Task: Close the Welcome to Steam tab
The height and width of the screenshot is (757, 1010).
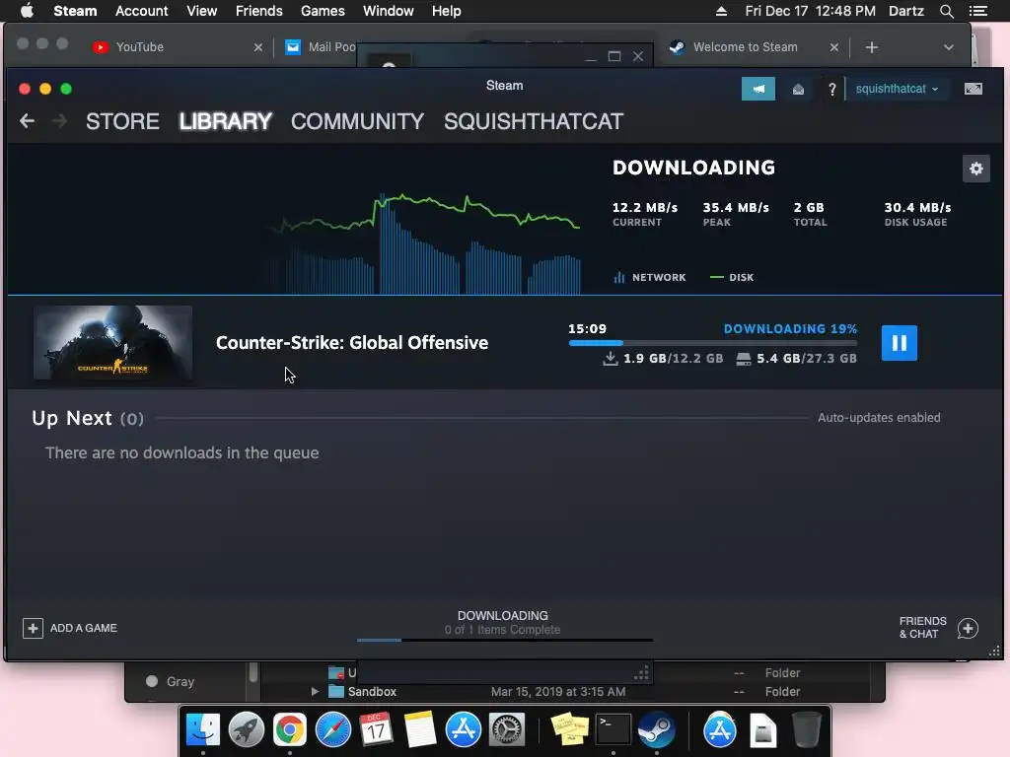Action: pos(834,47)
